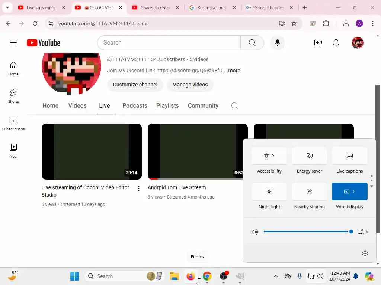Go to Home in YouTube sidebar
Screen dimensions: 381x285
tap(13, 69)
